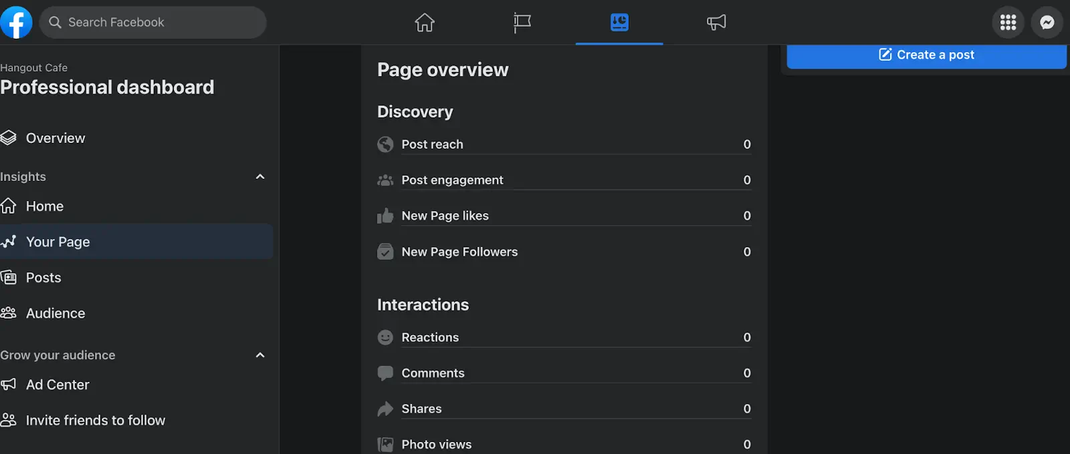Click the Search Facebook field

pos(153,22)
